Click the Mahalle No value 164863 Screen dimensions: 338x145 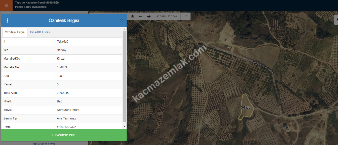tap(62, 67)
